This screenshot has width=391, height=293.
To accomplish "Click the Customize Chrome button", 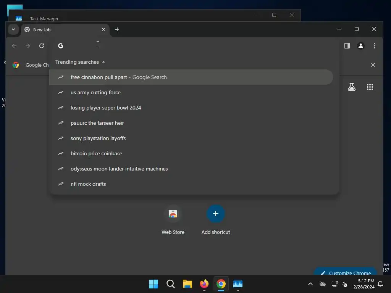I will tap(346, 272).
